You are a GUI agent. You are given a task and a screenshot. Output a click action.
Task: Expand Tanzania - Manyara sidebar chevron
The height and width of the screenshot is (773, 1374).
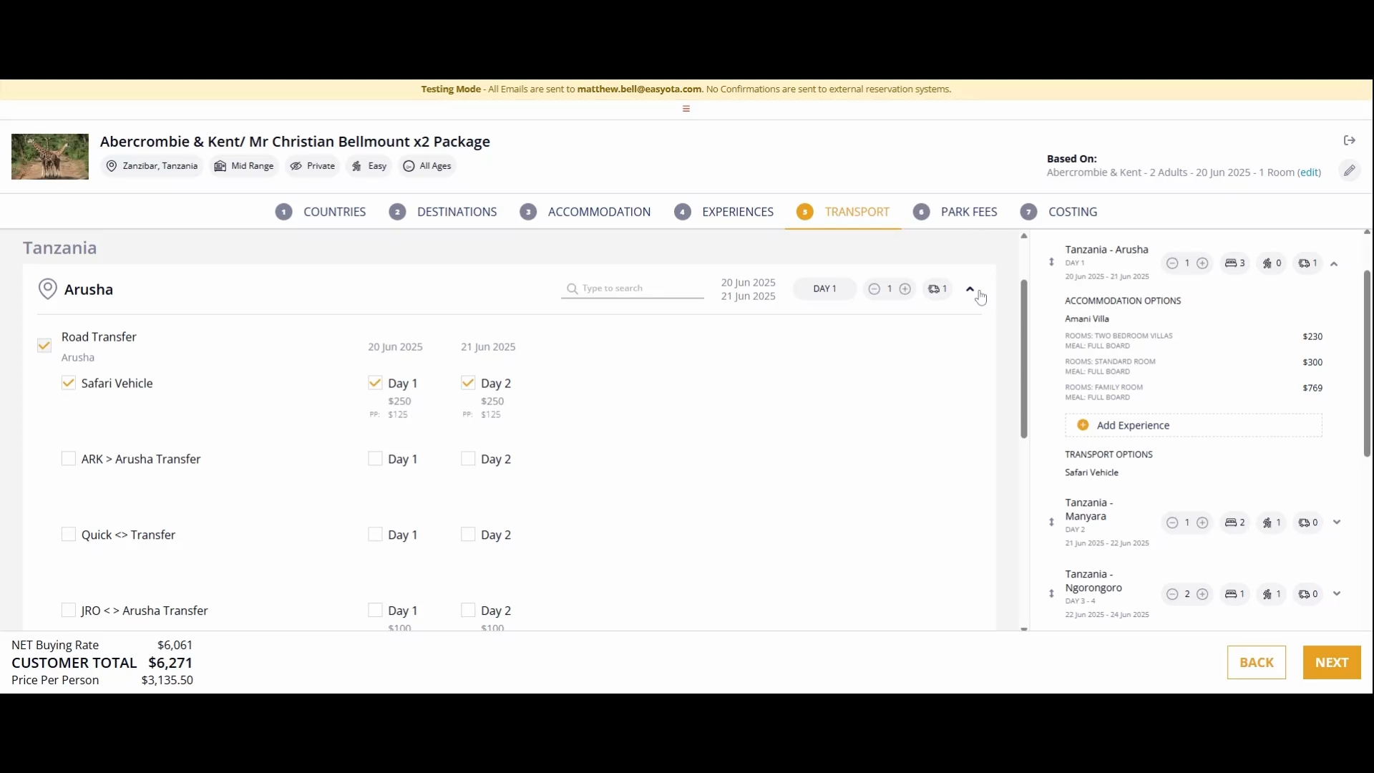[1337, 522]
